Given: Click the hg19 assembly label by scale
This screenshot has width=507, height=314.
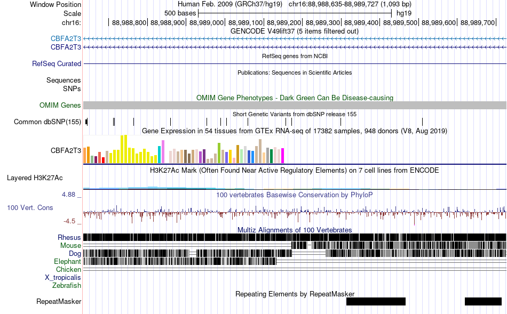Looking at the screenshot, I should point(404,13).
